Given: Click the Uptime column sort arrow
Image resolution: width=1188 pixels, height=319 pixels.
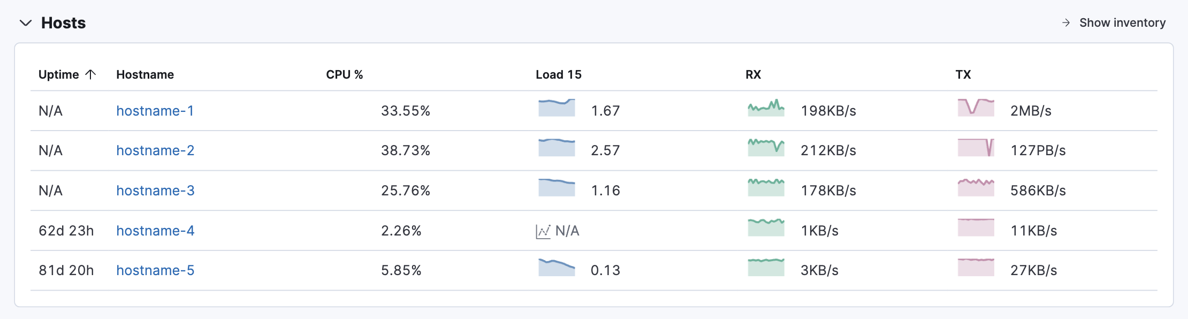Looking at the screenshot, I should (91, 74).
